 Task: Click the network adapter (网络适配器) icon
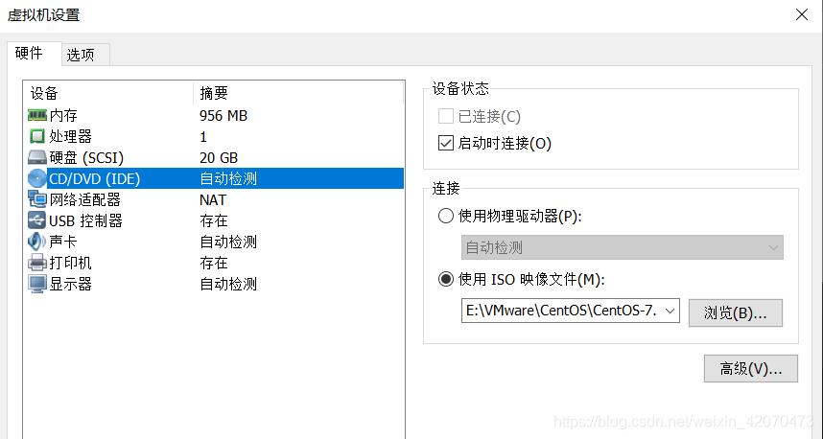tap(37, 200)
